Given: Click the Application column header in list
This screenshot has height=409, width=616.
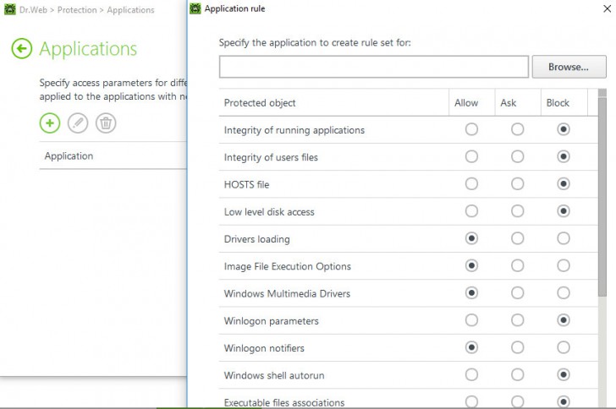Looking at the screenshot, I should [x=69, y=156].
